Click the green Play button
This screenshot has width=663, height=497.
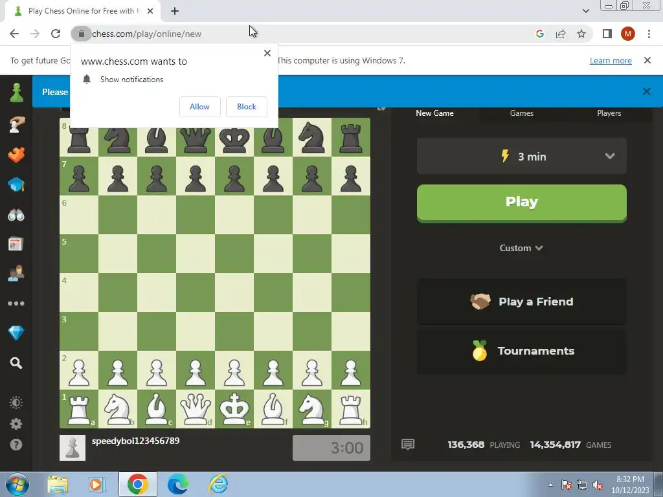522,203
